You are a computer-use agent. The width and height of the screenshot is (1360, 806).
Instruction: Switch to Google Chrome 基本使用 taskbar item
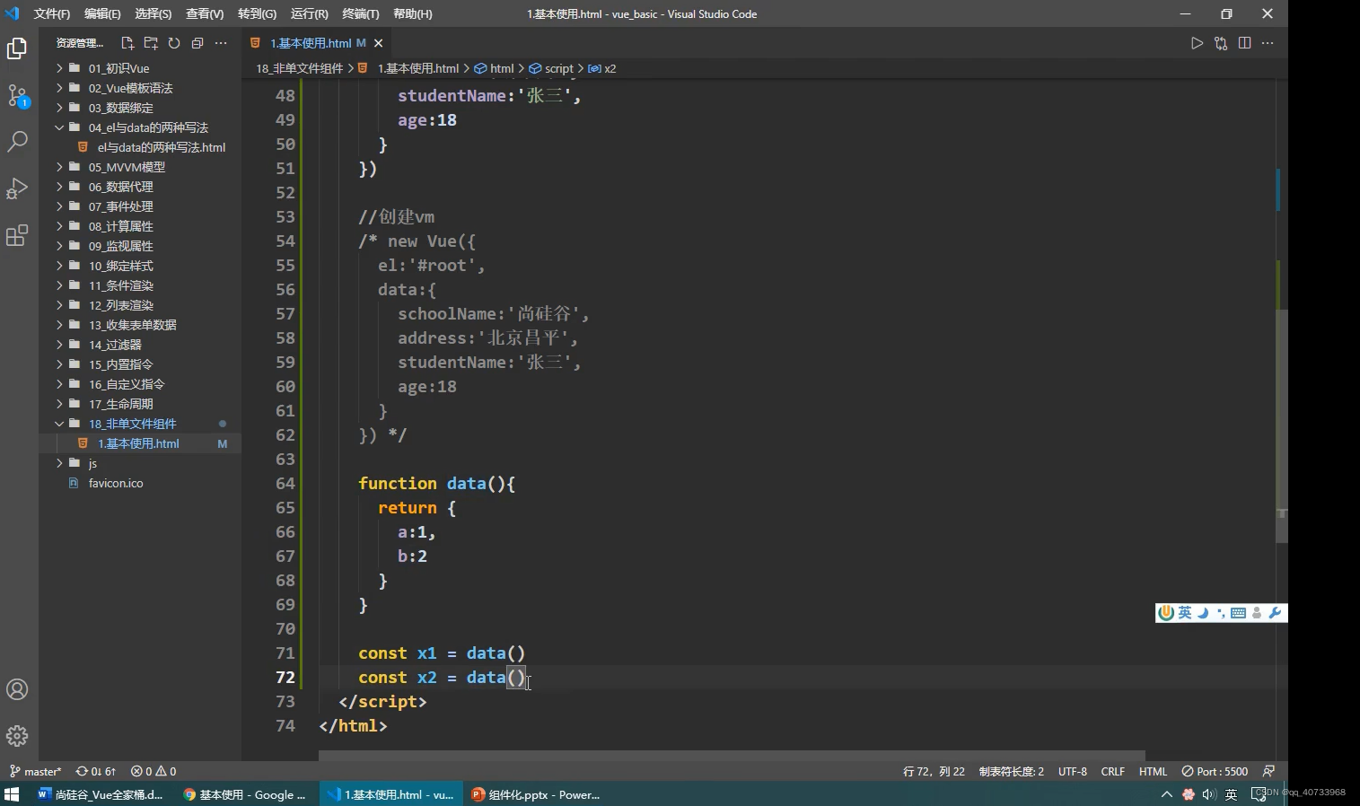click(x=246, y=794)
